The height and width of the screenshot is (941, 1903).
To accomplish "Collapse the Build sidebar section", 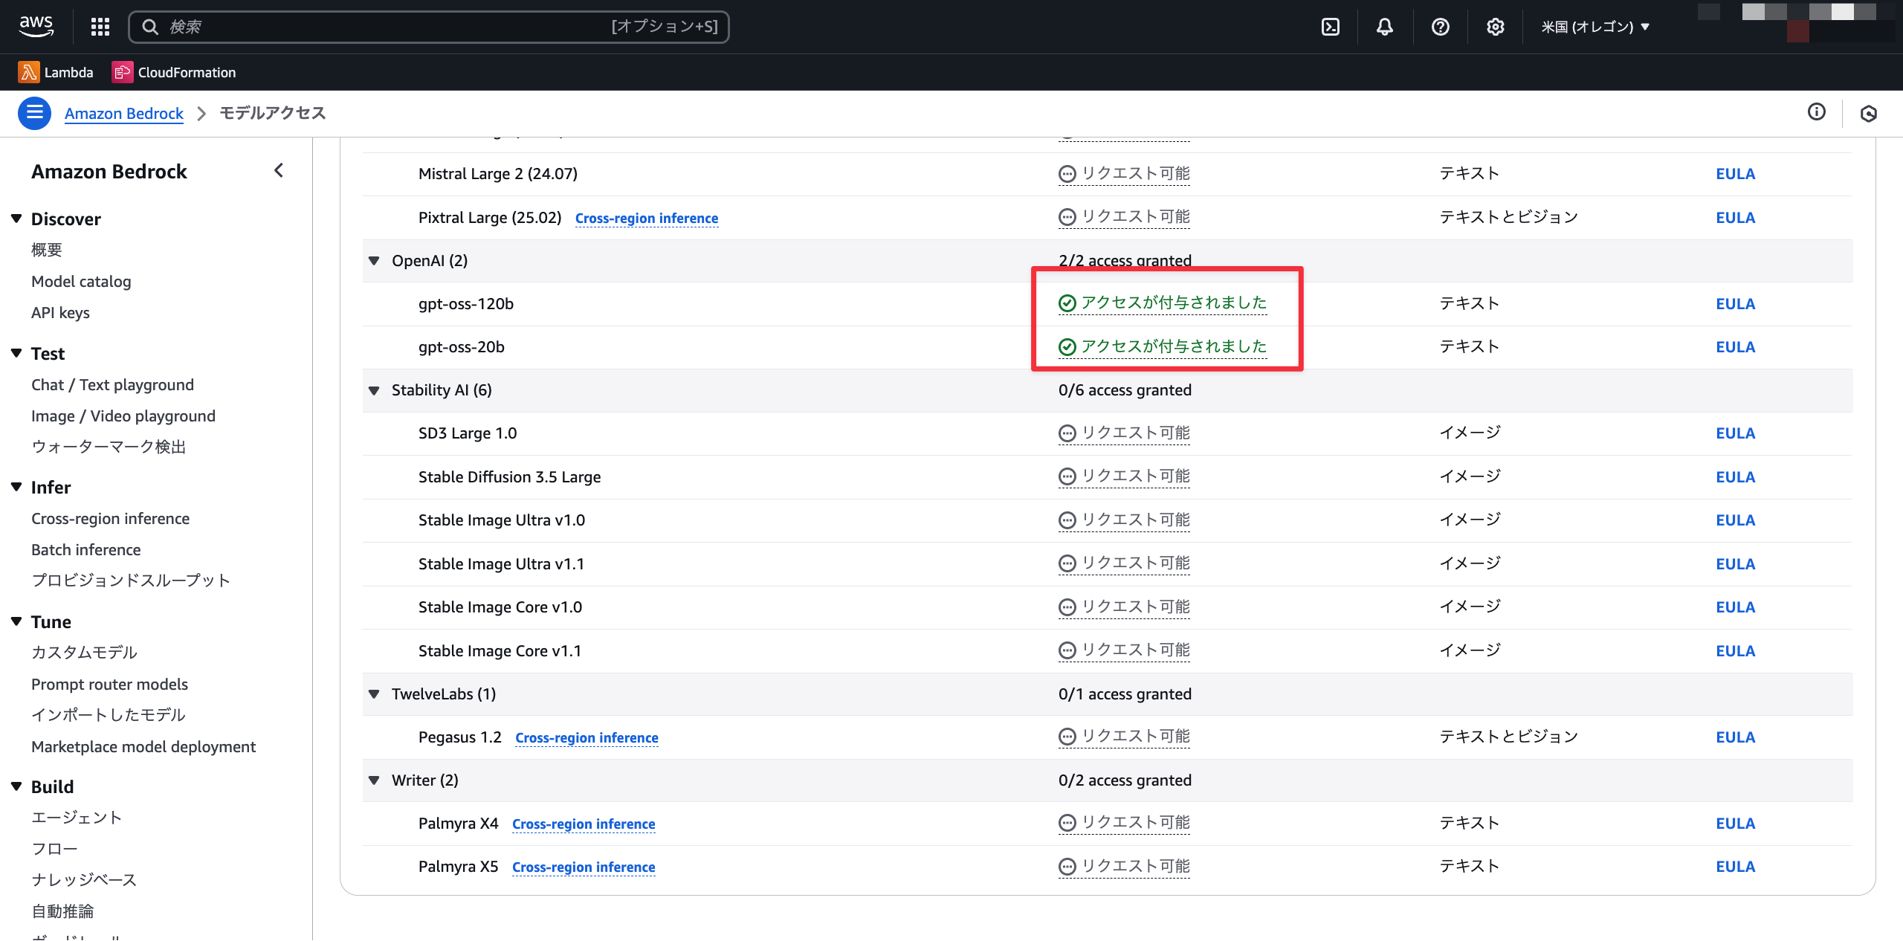I will coord(16,786).
